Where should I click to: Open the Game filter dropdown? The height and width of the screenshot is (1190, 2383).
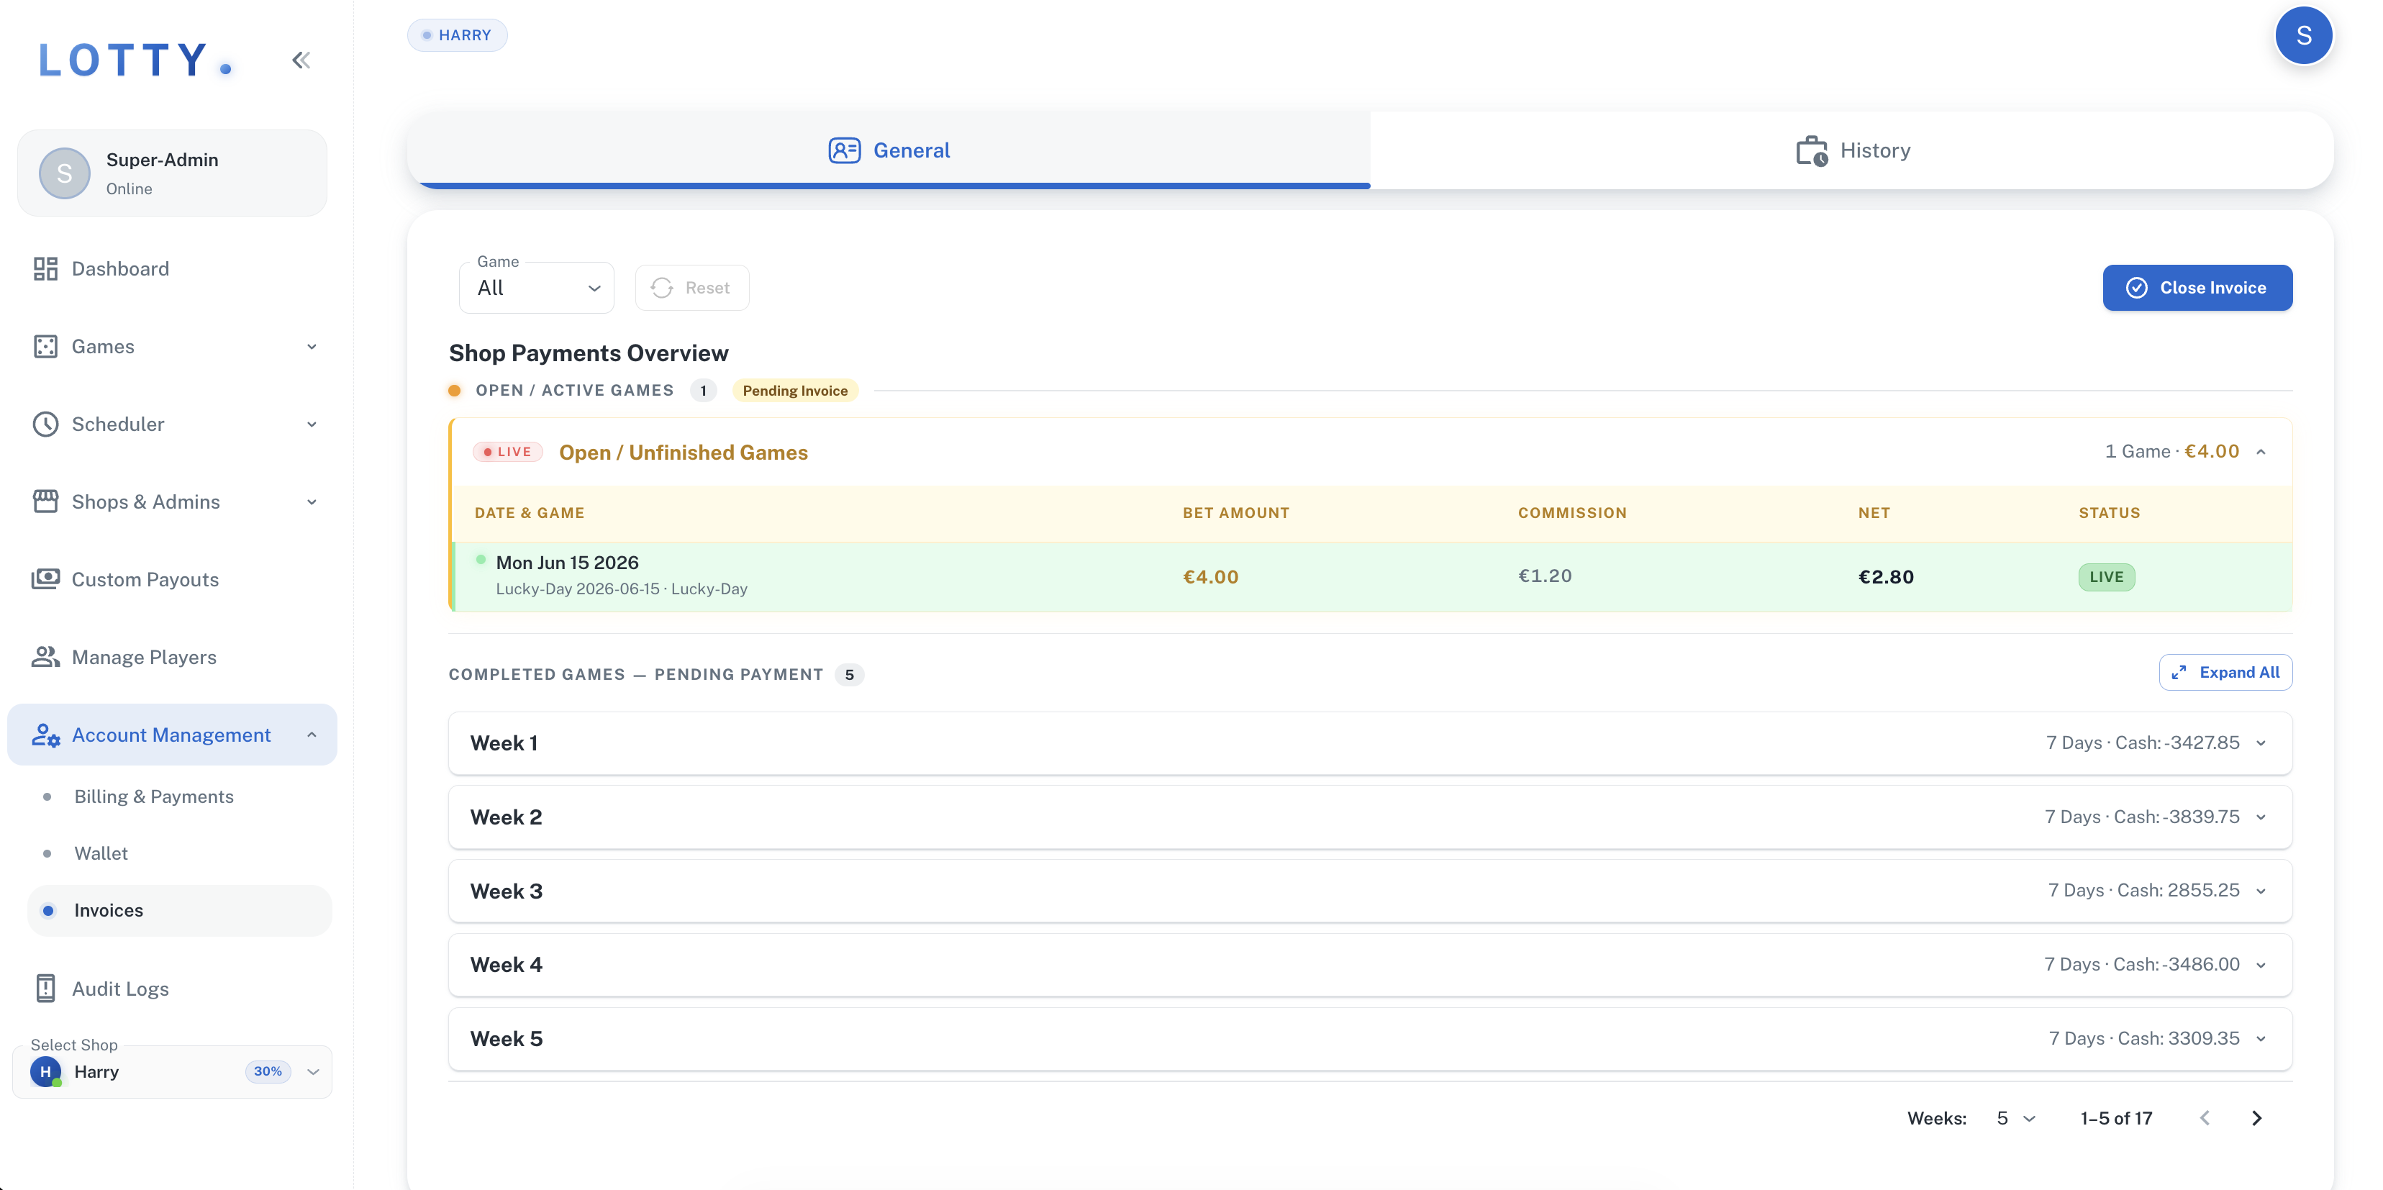coord(537,288)
